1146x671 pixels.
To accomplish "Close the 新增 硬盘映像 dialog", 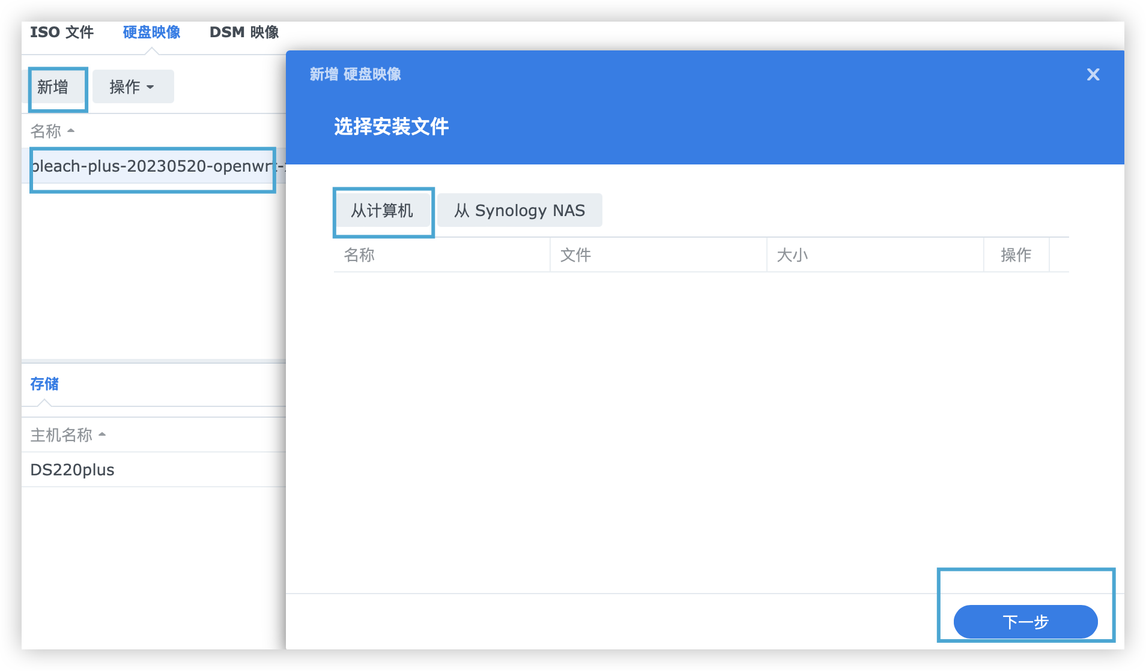I will [1093, 74].
